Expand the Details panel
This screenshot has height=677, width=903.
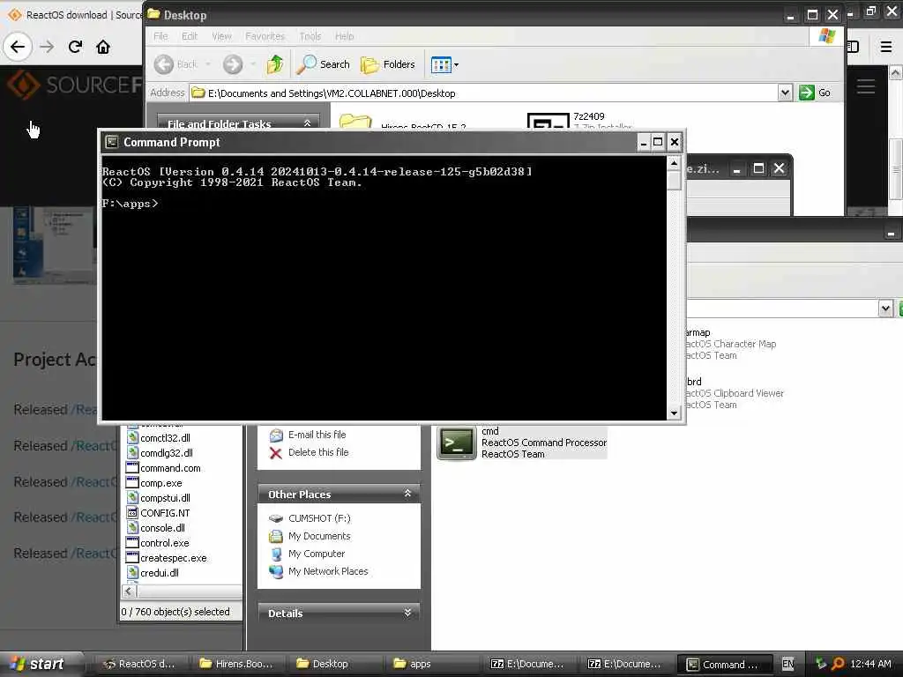pos(407,613)
